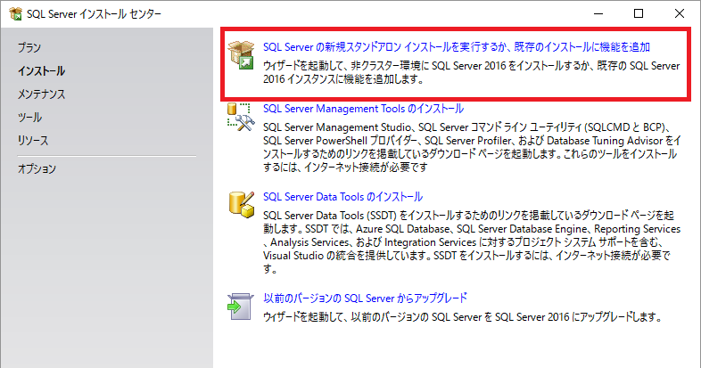Open SQL Server Data Tools のインストール link
The width and height of the screenshot is (701, 368).
[x=342, y=197]
